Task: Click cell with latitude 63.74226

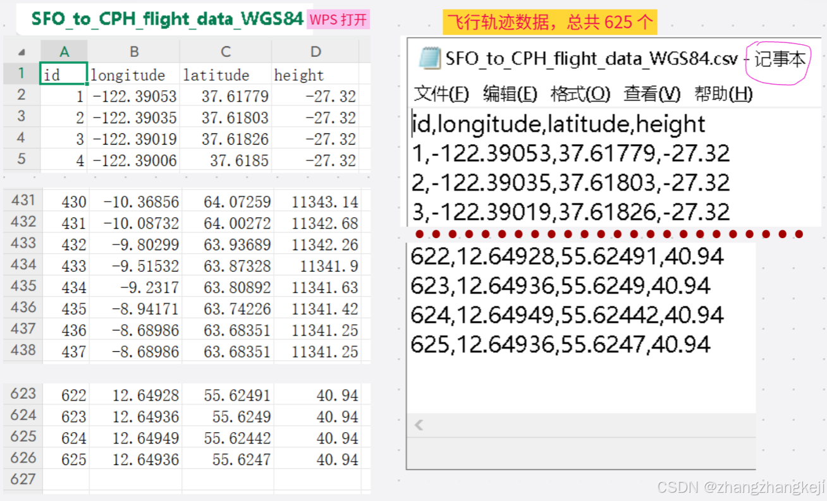Action: [226, 309]
